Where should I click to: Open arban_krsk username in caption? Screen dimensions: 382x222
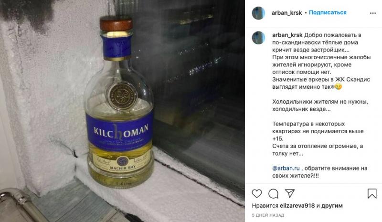pyautogui.click(x=287, y=35)
